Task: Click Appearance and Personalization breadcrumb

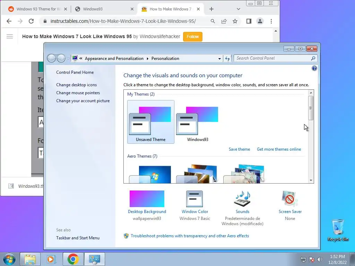Action: (114, 59)
